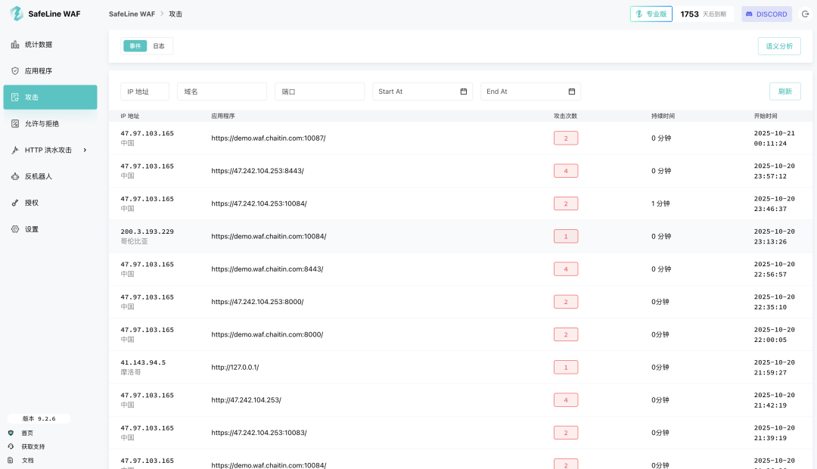Screen dimensions: 817x469
Task: Focus the IP 地址 filter field
Action: (144, 92)
